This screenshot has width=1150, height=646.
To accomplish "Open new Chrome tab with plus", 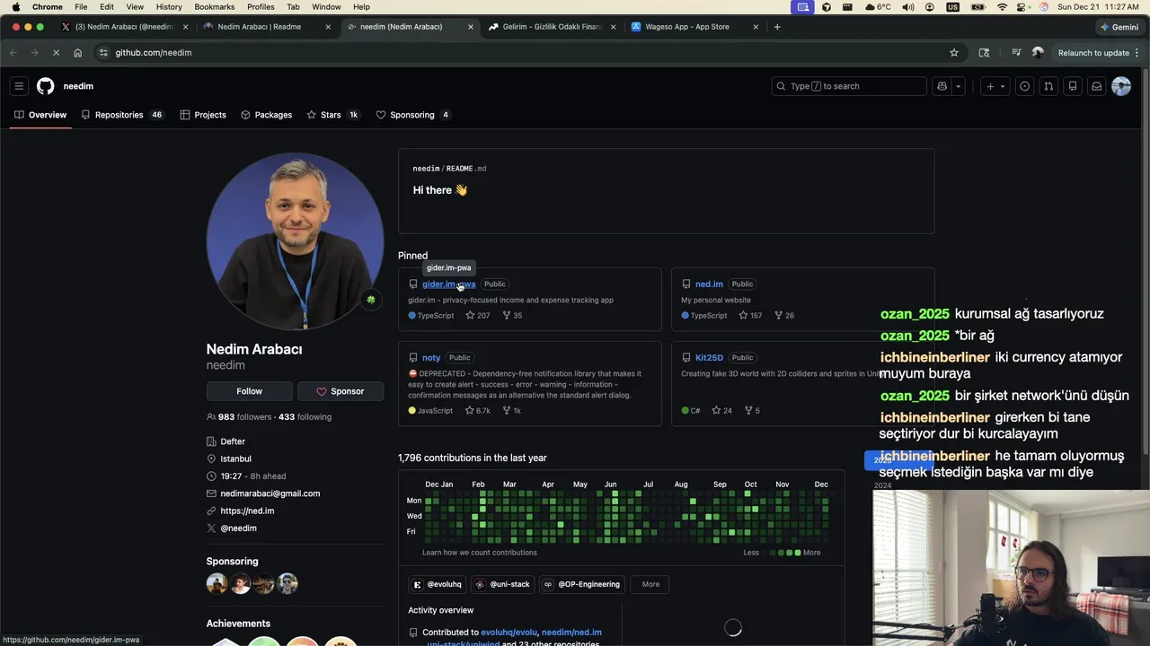I will [777, 27].
